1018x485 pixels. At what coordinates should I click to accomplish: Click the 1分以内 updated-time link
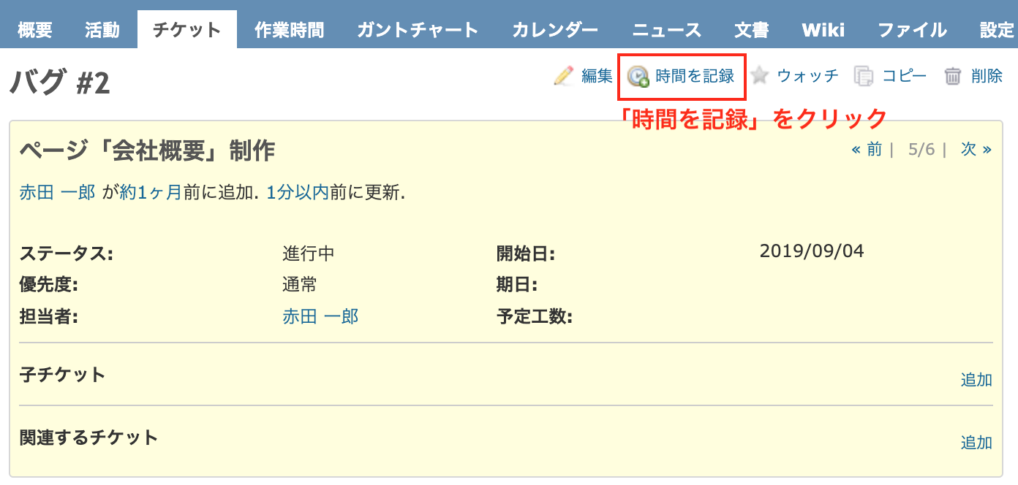click(297, 193)
